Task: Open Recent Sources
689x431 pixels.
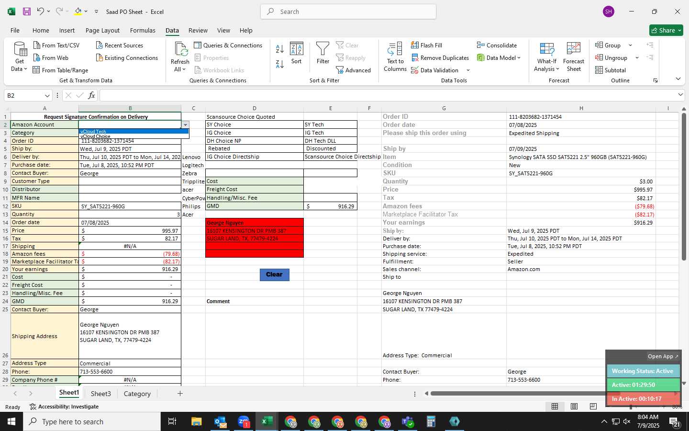Action: pos(120,45)
